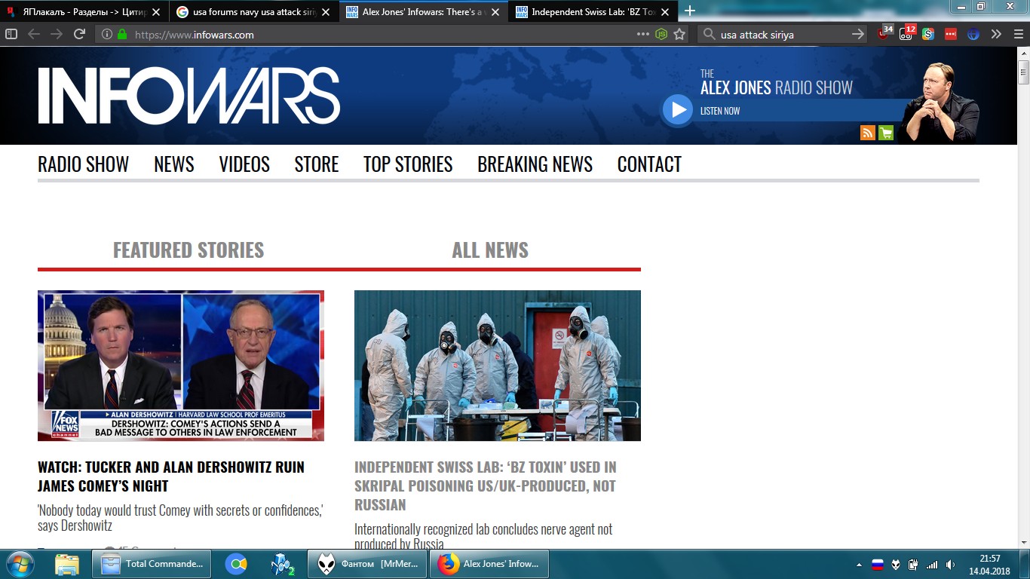Open the VIDEOS menu item
The image size is (1030, 579).
click(x=244, y=164)
